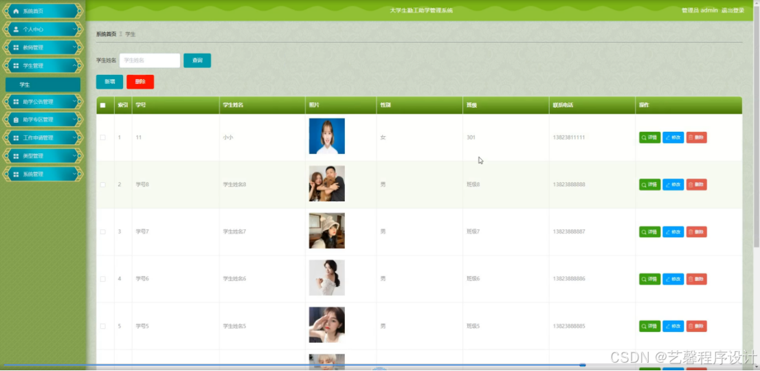Collapse the 学生管理 chevron
Screen dimensions: 760x371
tap(74, 65)
